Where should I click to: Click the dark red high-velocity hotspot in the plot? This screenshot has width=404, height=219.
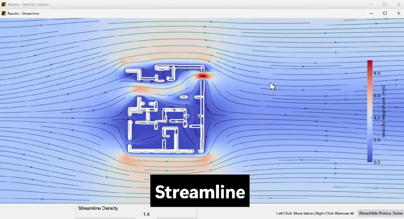(203, 76)
